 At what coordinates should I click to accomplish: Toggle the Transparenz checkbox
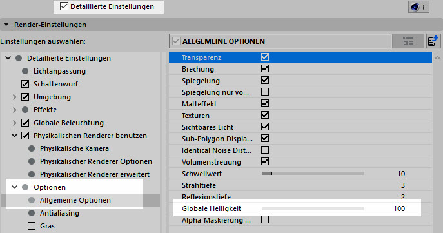click(265, 57)
